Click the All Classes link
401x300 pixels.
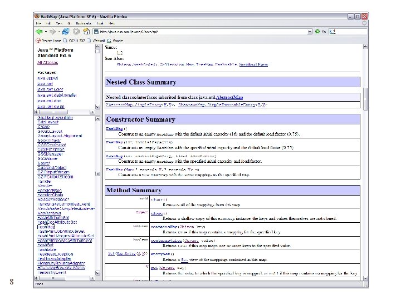click(47, 63)
